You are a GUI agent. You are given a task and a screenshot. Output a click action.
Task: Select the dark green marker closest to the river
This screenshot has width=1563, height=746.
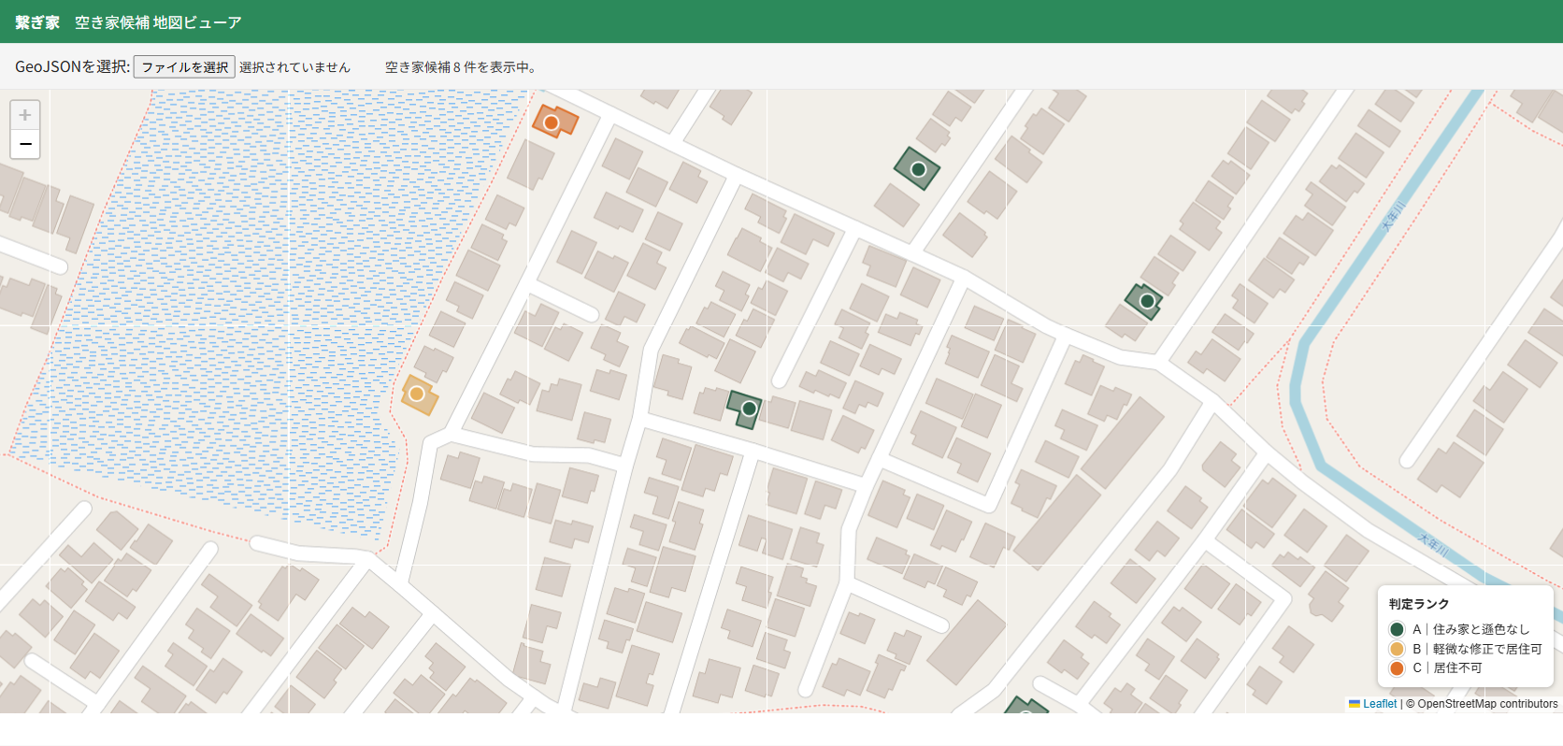tap(1147, 301)
